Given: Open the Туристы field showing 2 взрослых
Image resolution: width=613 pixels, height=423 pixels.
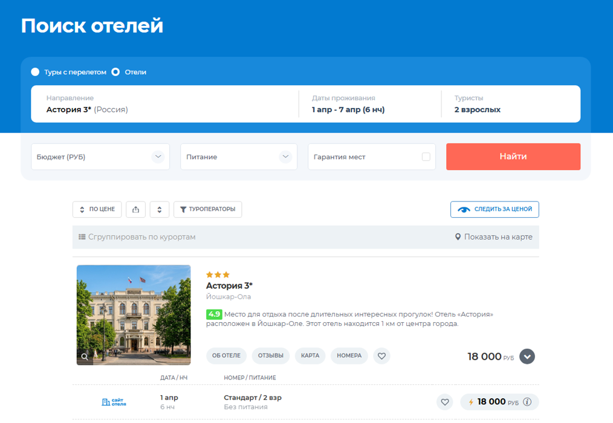Looking at the screenshot, I should coord(511,104).
